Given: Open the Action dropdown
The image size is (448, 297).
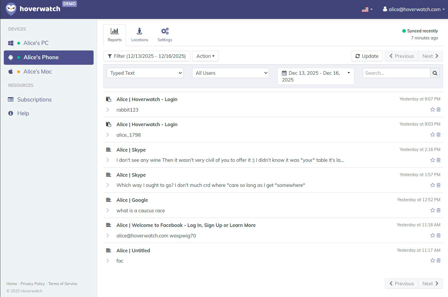Looking at the screenshot, I should tap(205, 56).
